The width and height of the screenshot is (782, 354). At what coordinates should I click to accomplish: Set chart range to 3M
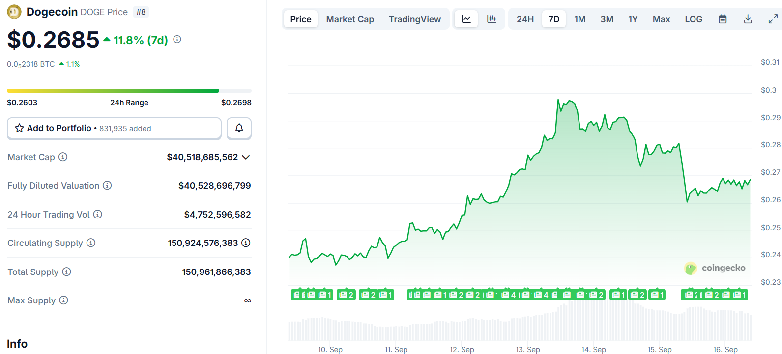coord(607,19)
